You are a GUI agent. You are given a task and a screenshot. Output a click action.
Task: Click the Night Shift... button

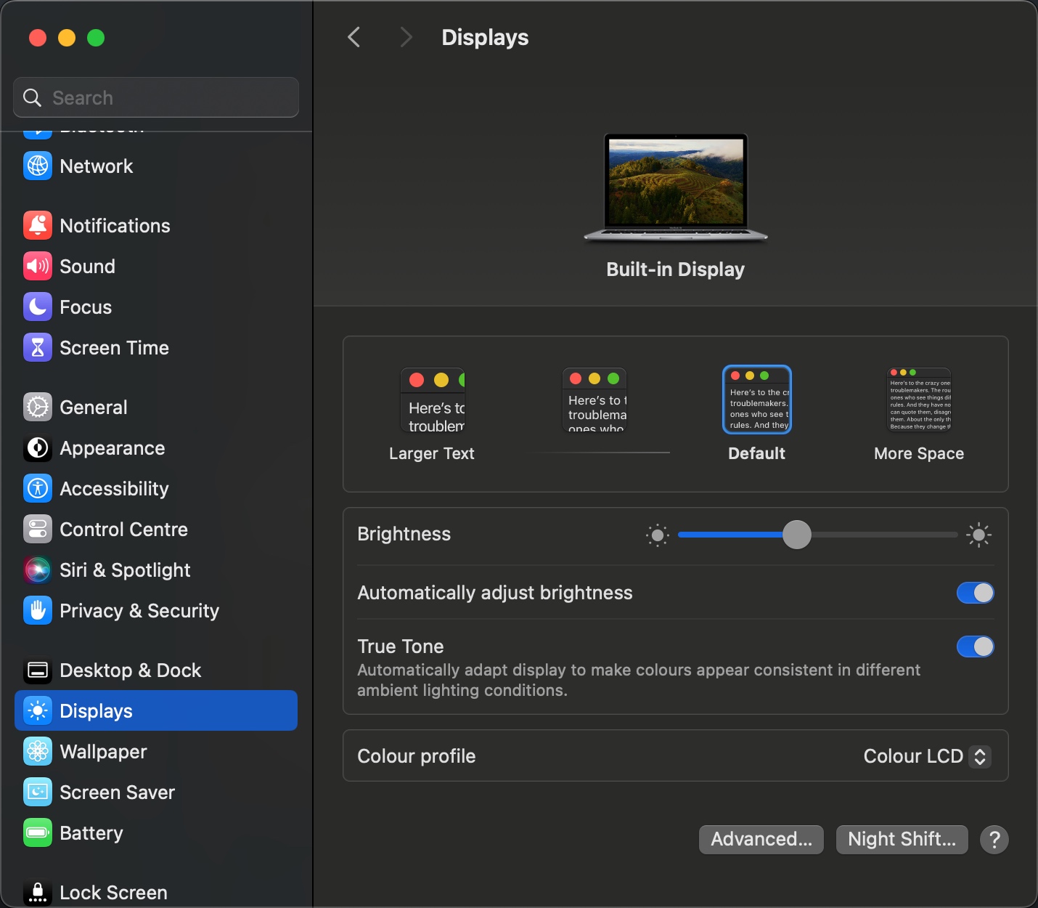[902, 840]
